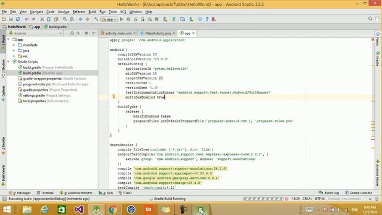Open the VCS menu
This screenshot has width=382, height=215.
[x=123, y=12]
